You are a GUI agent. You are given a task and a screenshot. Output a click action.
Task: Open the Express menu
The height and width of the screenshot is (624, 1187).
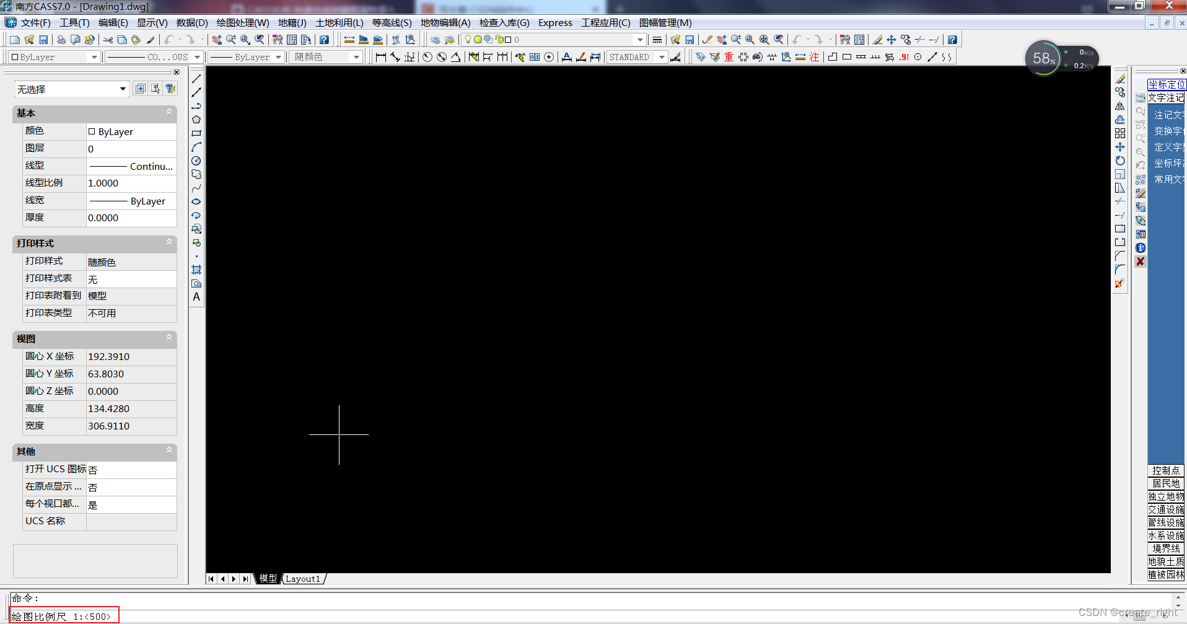pos(555,23)
